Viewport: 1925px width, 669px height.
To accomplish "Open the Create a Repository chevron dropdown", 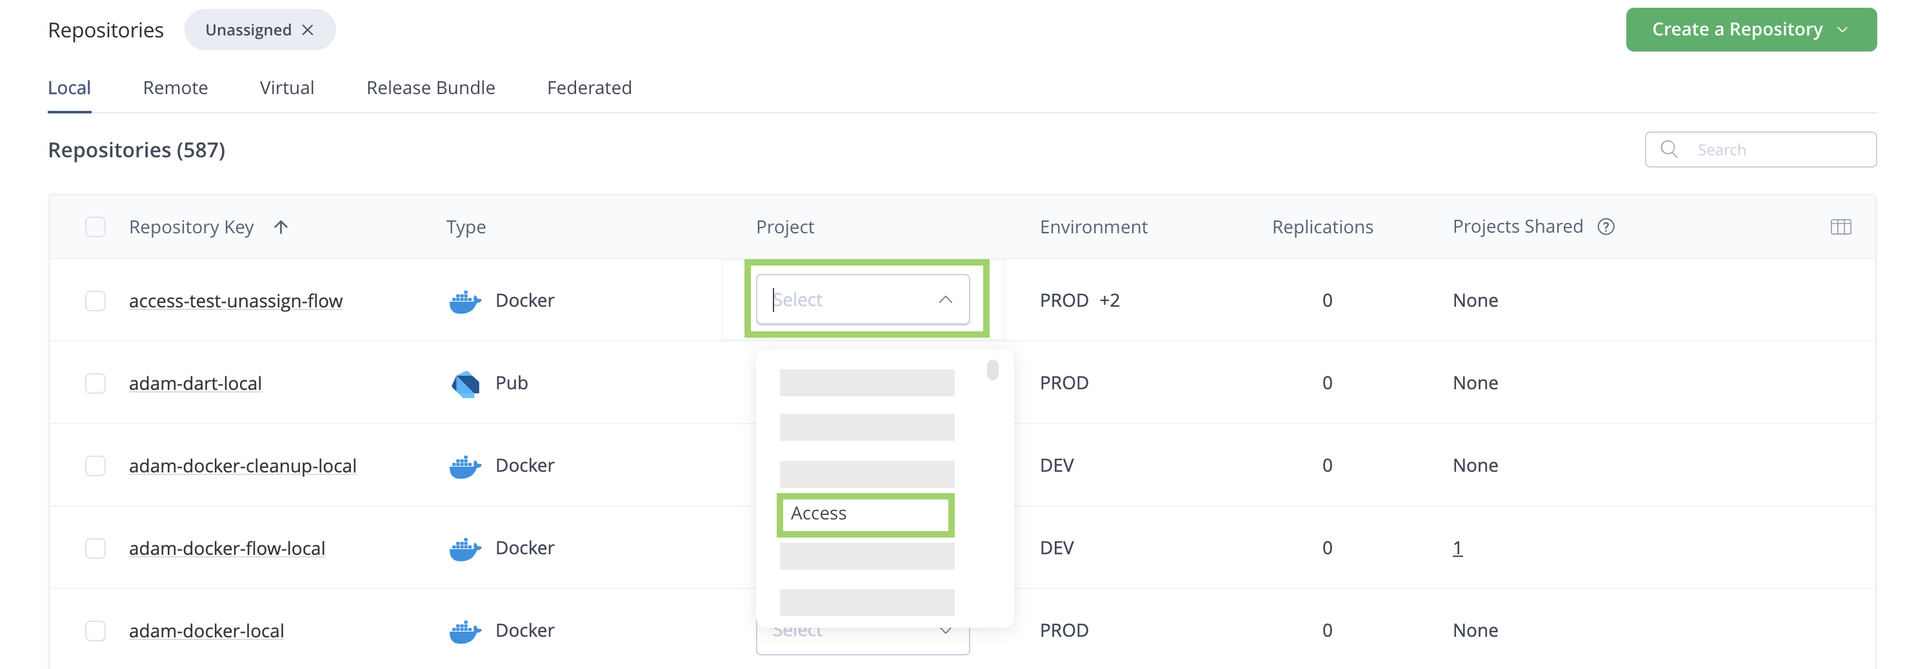I will (1842, 29).
